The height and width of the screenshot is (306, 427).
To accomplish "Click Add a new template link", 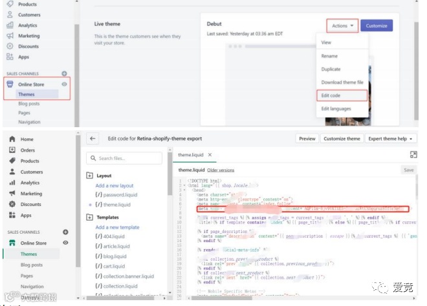I will [117, 227].
